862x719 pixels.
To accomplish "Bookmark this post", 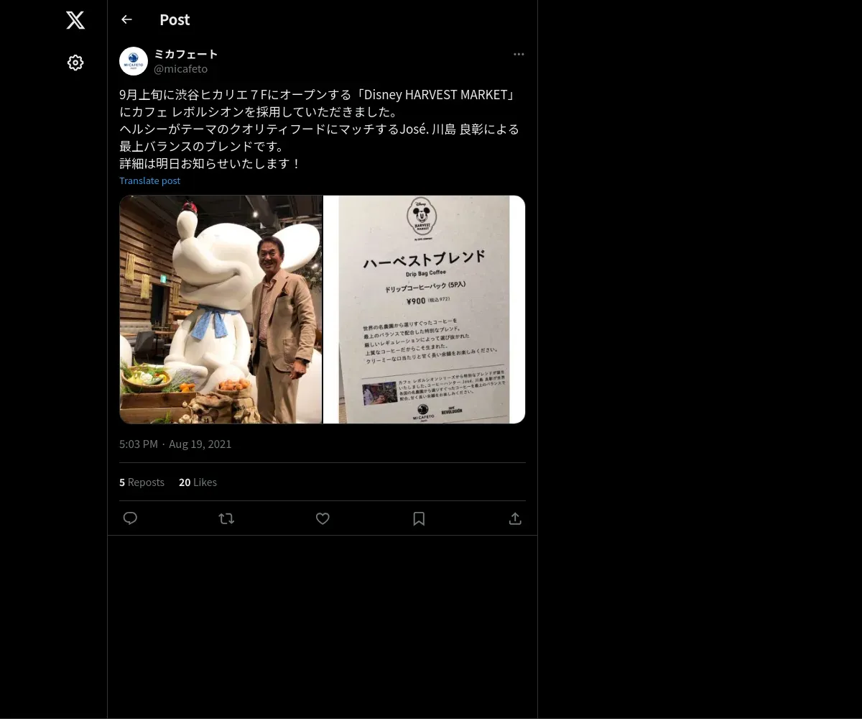I will click(x=419, y=518).
